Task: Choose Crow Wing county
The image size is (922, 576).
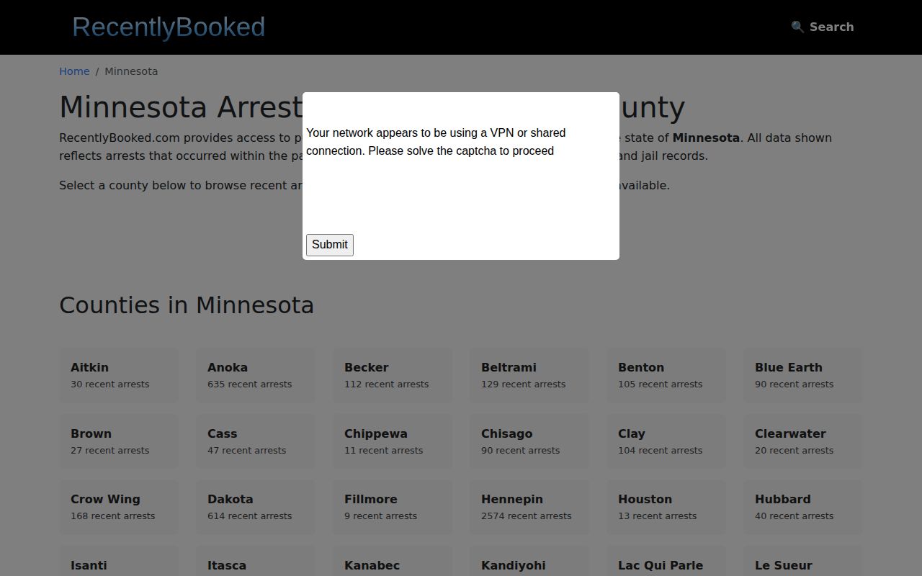Action: coord(119,507)
